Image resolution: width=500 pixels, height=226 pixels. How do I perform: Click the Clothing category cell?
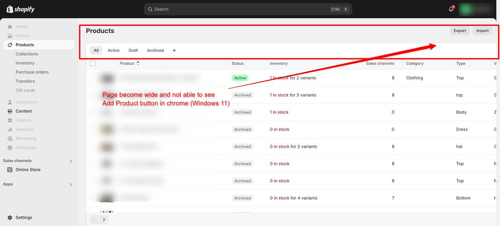click(415, 78)
